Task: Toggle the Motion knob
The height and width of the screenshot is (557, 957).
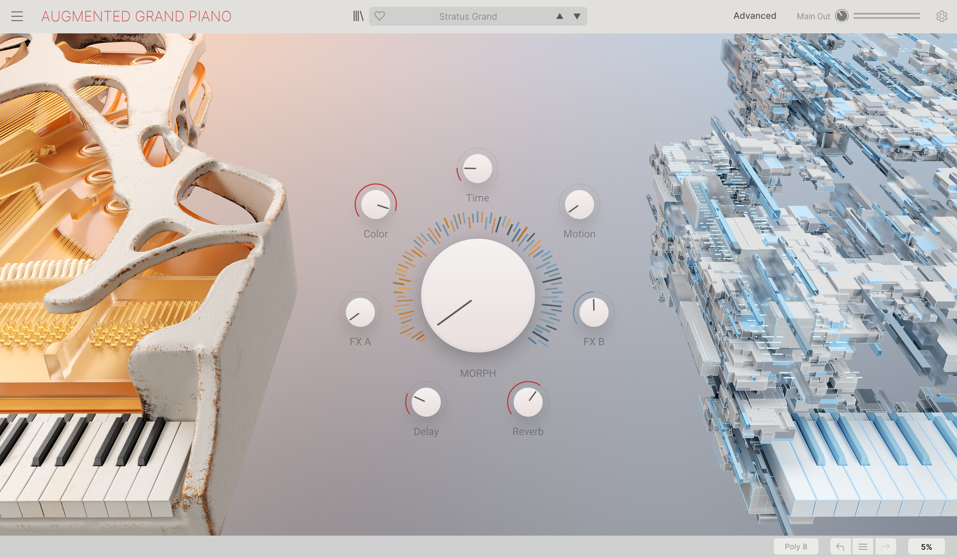Action: 579,205
